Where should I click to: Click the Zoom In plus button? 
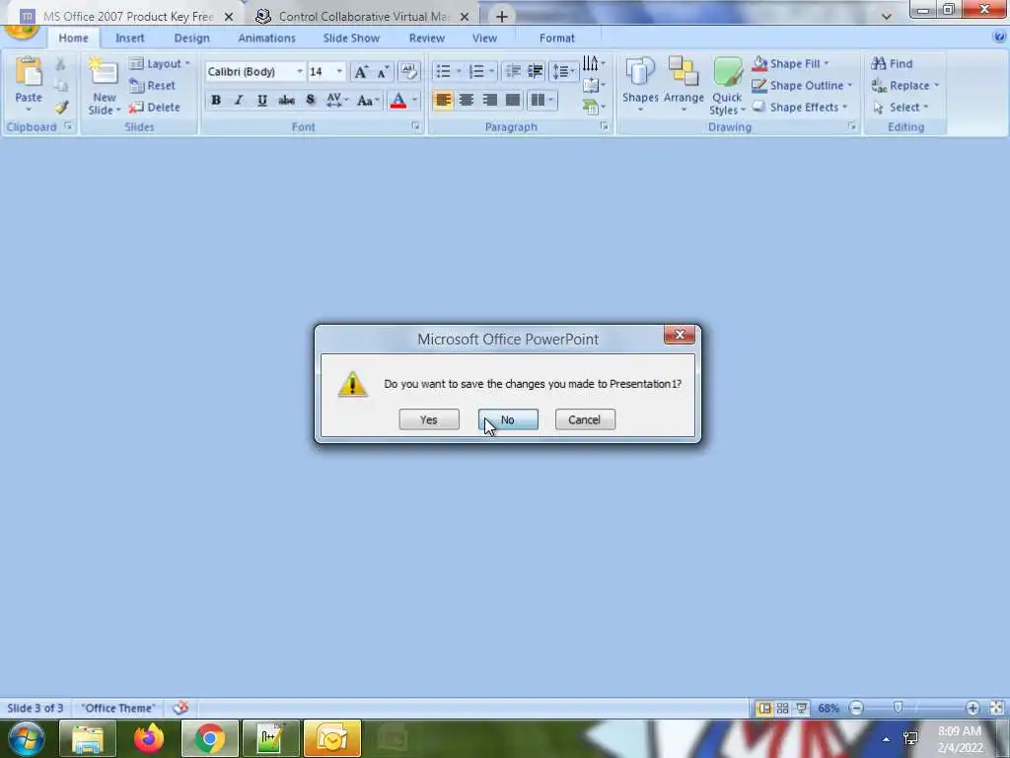(x=973, y=709)
